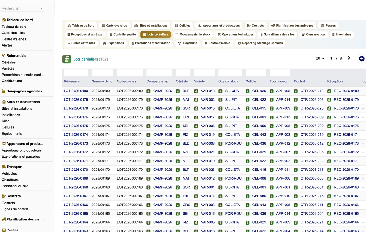The height and width of the screenshot is (232, 374).
Task: Open Planification des arrivages tab
Action: [292, 26]
